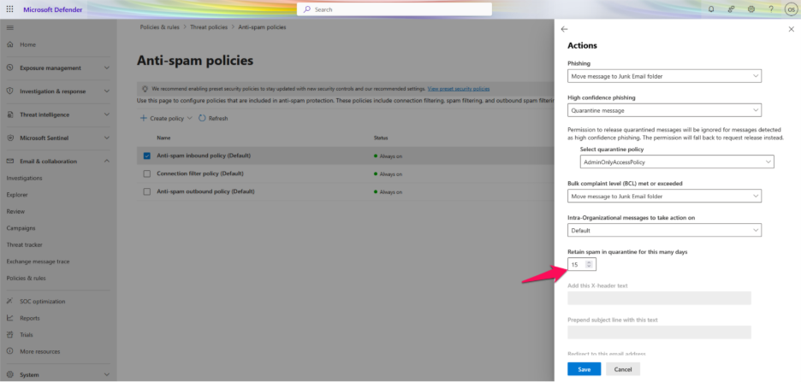This screenshot has width=801, height=382.
Task: Collapse the navigation hamburger menu
Action: pyautogui.click(x=10, y=28)
